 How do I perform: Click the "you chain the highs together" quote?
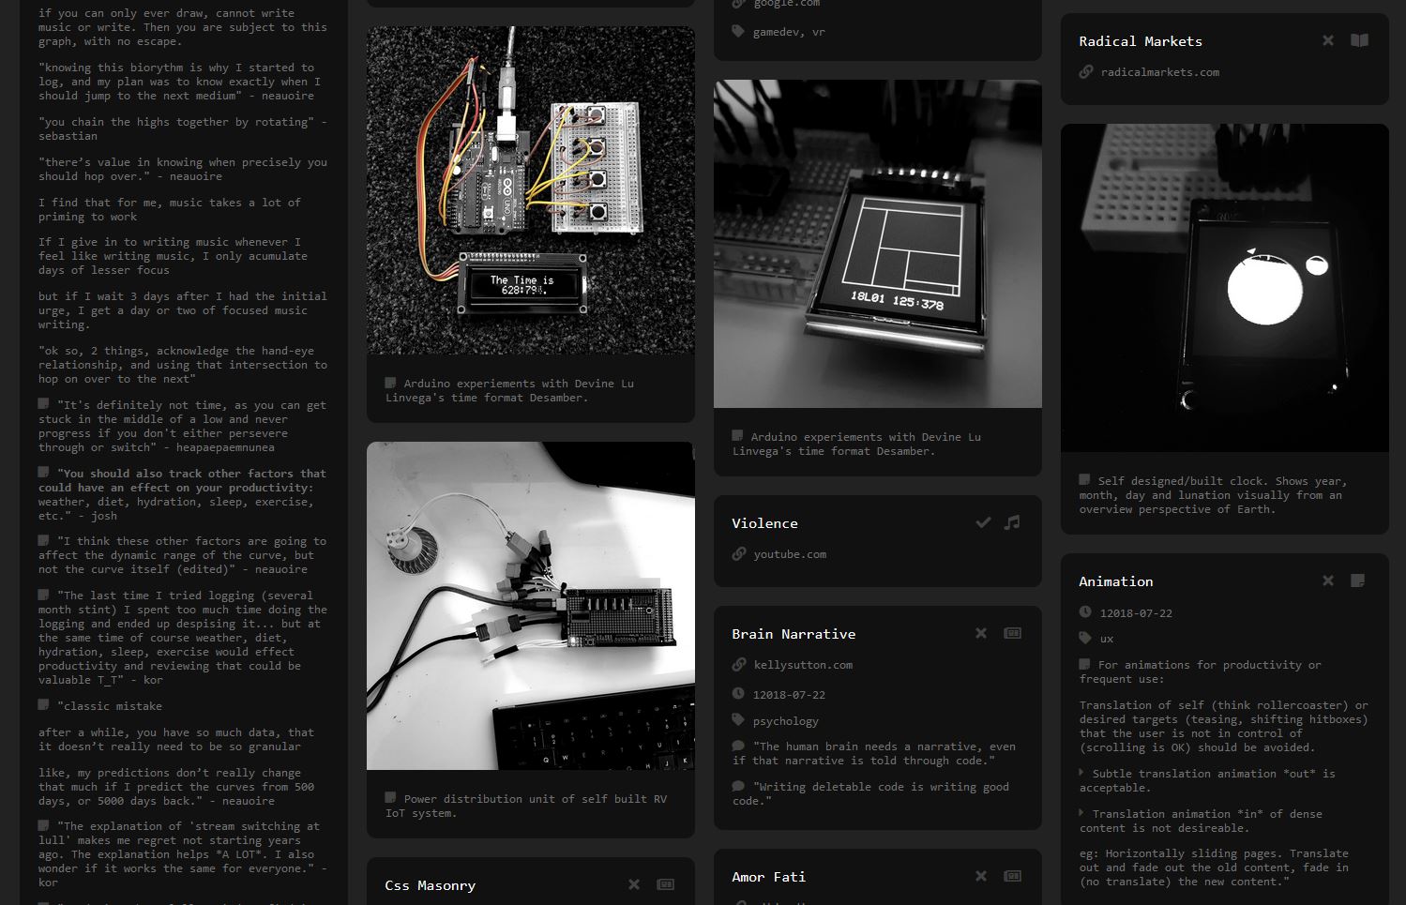183,128
